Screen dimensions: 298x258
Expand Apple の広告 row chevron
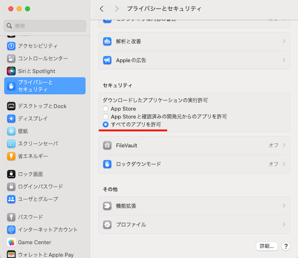(x=284, y=60)
